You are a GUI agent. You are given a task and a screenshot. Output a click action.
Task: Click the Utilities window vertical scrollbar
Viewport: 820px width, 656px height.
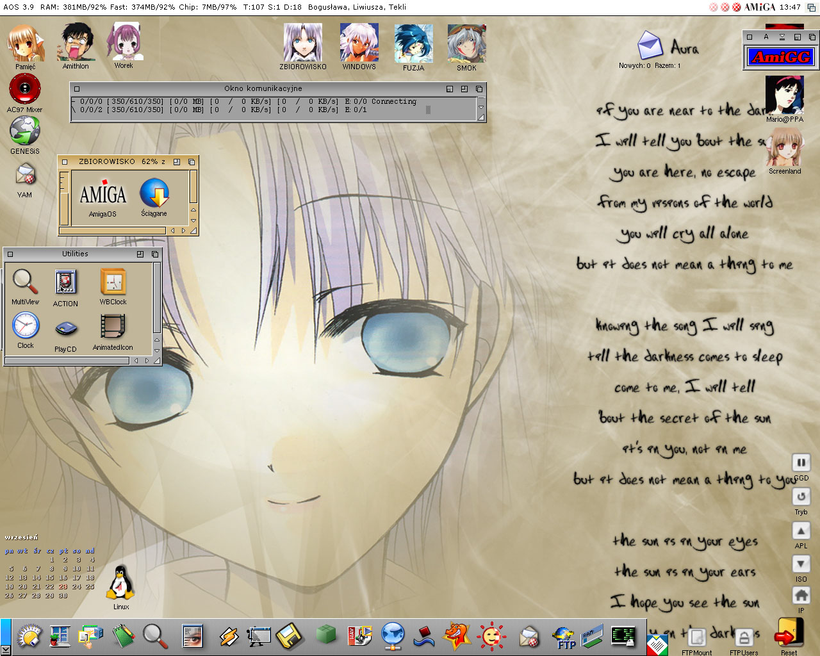156,299
